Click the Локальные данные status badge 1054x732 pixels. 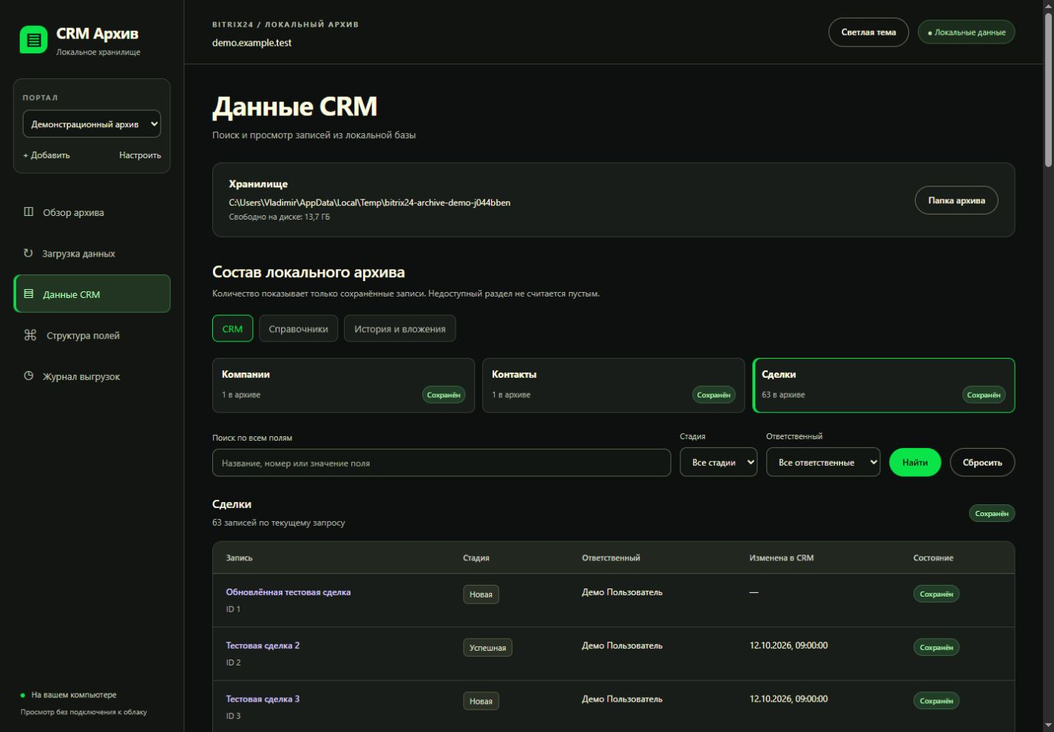[x=966, y=32]
